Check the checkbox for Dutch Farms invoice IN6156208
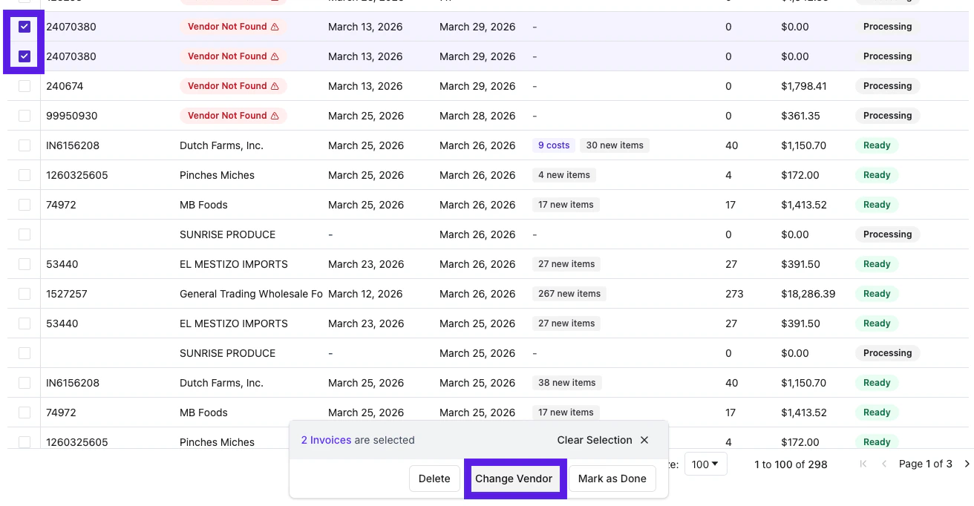This screenshot has width=974, height=506. (x=24, y=145)
